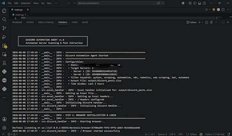This screenshot has height=136, width=232.
Task: Open editor More Actions ellipsis
Action: pyautogui.click(x=228, y=10)
